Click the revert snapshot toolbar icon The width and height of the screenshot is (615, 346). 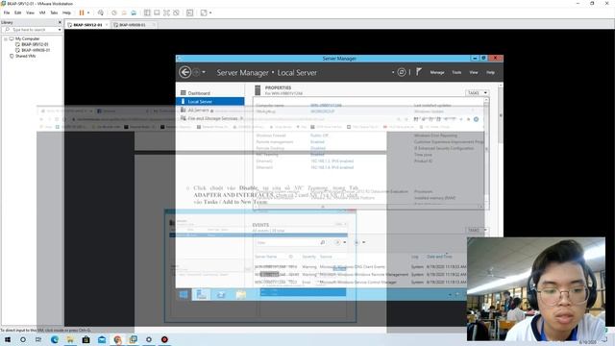124,12
